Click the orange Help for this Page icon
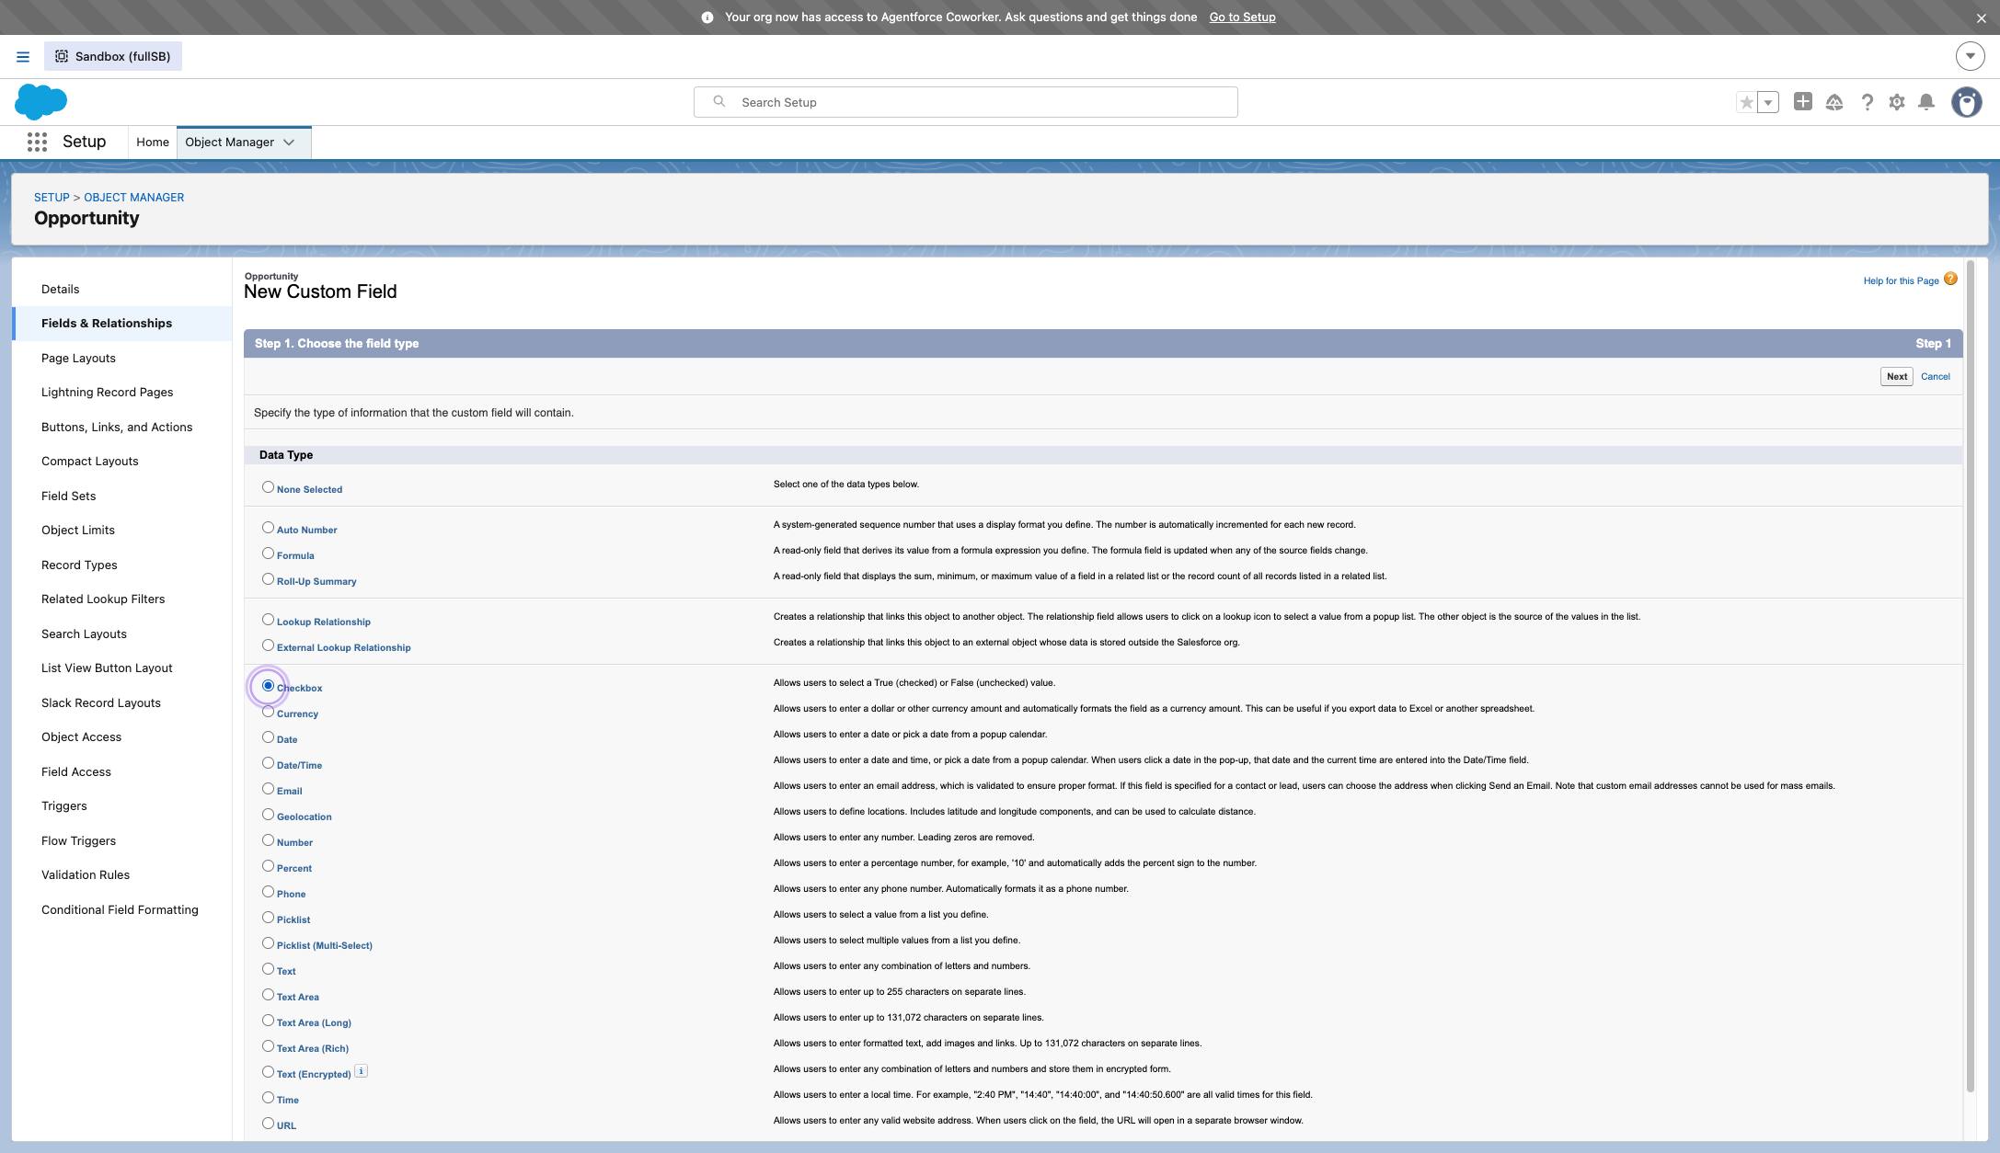2000x1153 pixels. pyautogui.click(x=1950, y=279)
